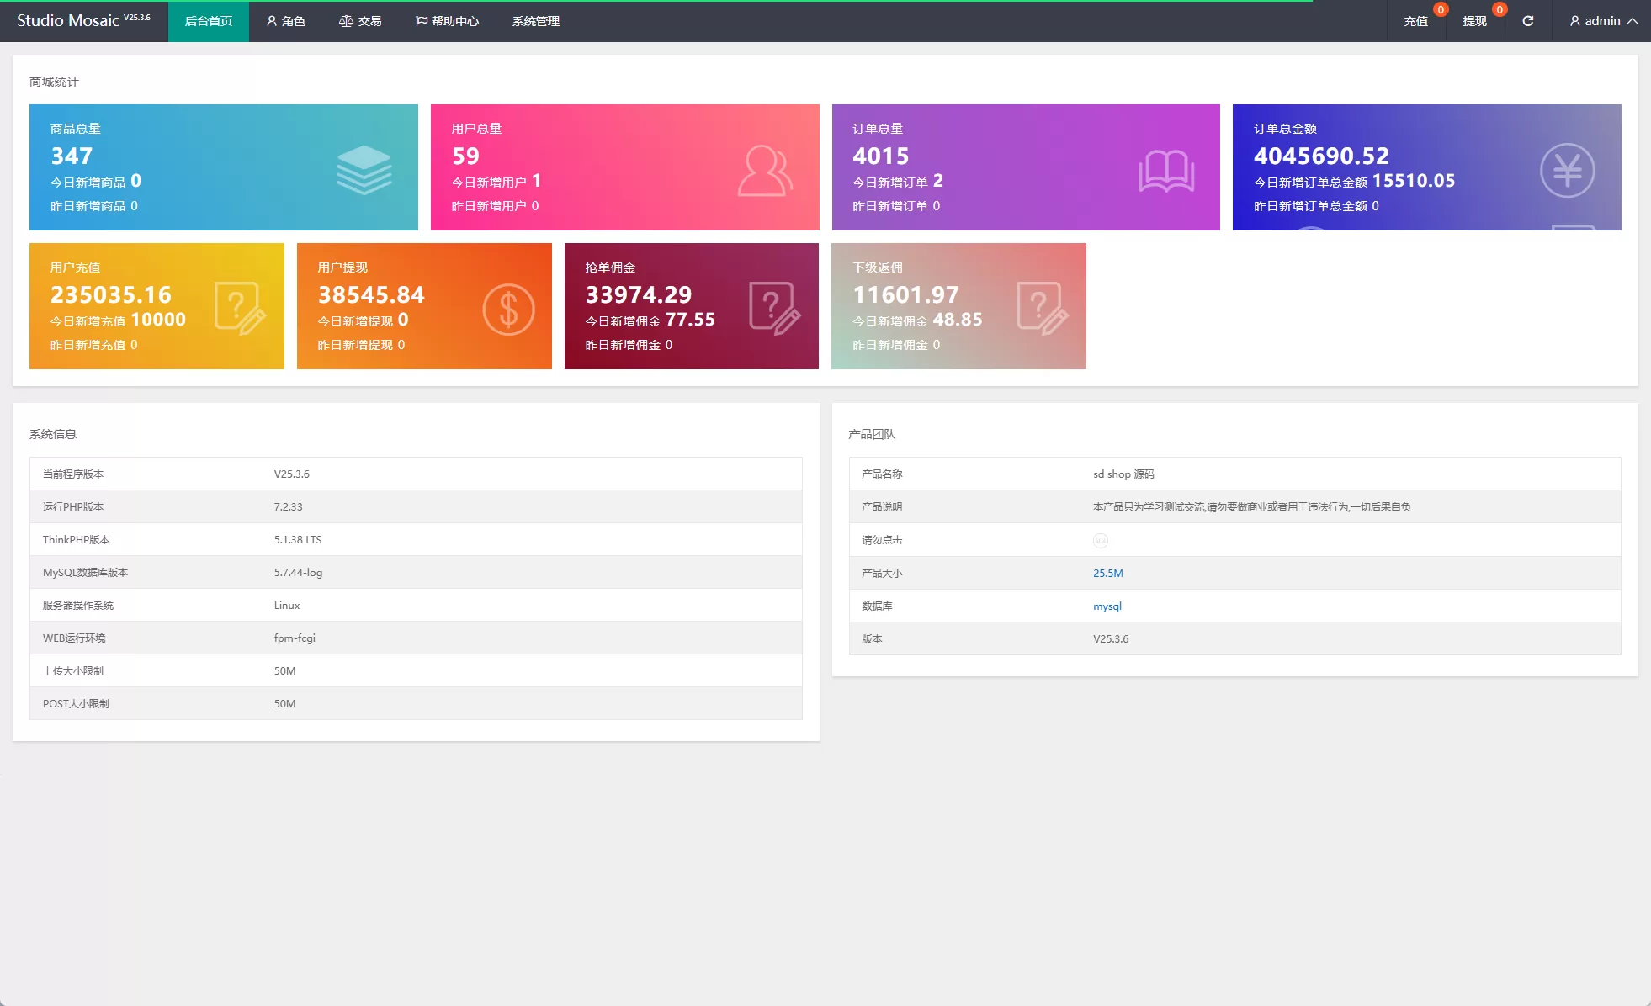Open the 帮助中心 menu
1651x1006 pixels.
[447, 21]
